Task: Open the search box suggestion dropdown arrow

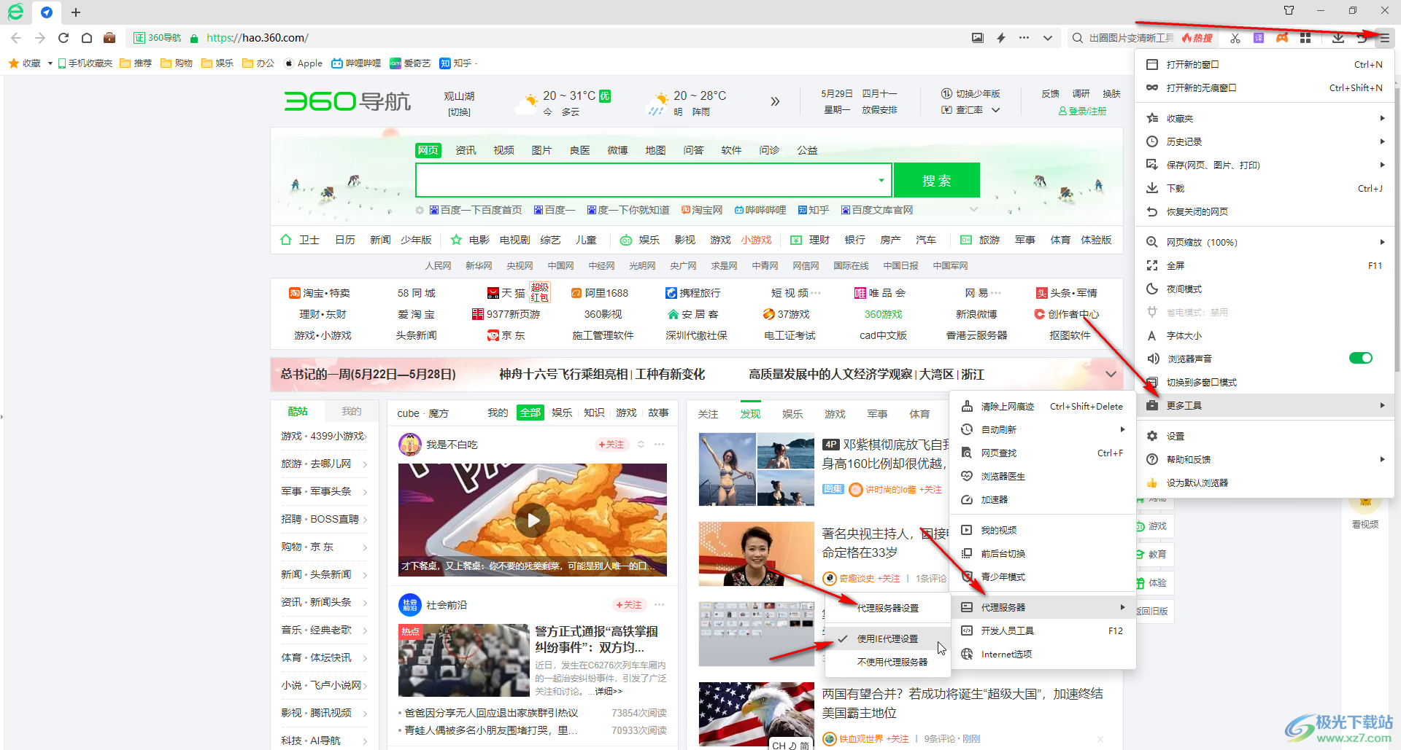Action: pos(881,180)
